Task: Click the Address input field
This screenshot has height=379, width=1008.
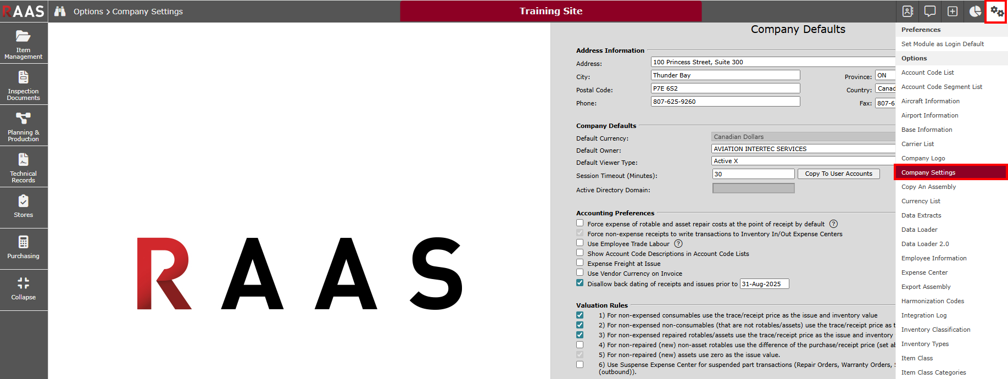Action: 773,62
